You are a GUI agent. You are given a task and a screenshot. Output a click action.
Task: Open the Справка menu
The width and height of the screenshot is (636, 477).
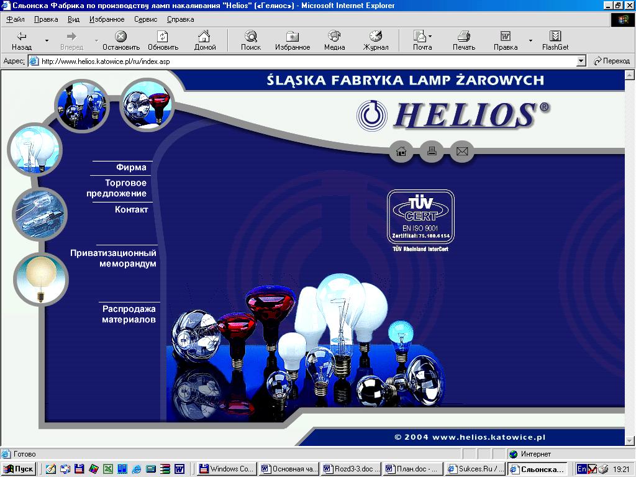pos(180,19)
